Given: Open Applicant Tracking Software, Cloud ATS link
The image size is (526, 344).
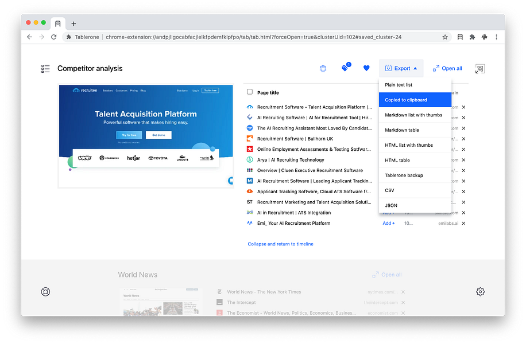Looking at the screenshot, I should tap(314, 191).
